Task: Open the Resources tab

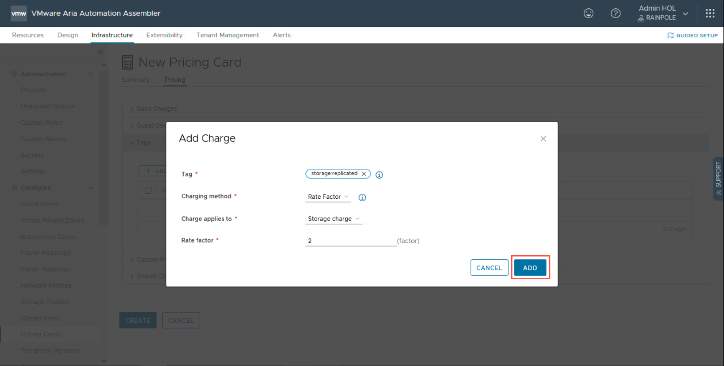Action: click(x=28, y=35)
